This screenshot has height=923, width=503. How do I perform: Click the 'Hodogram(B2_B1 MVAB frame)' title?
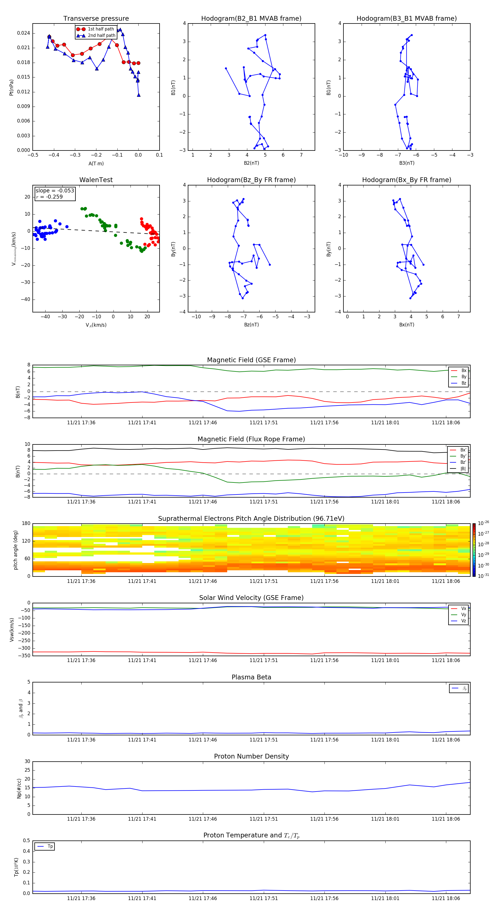point(251,18)
